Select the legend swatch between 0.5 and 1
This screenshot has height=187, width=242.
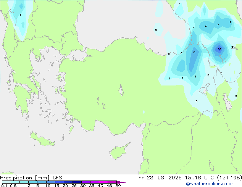point(15,182)
